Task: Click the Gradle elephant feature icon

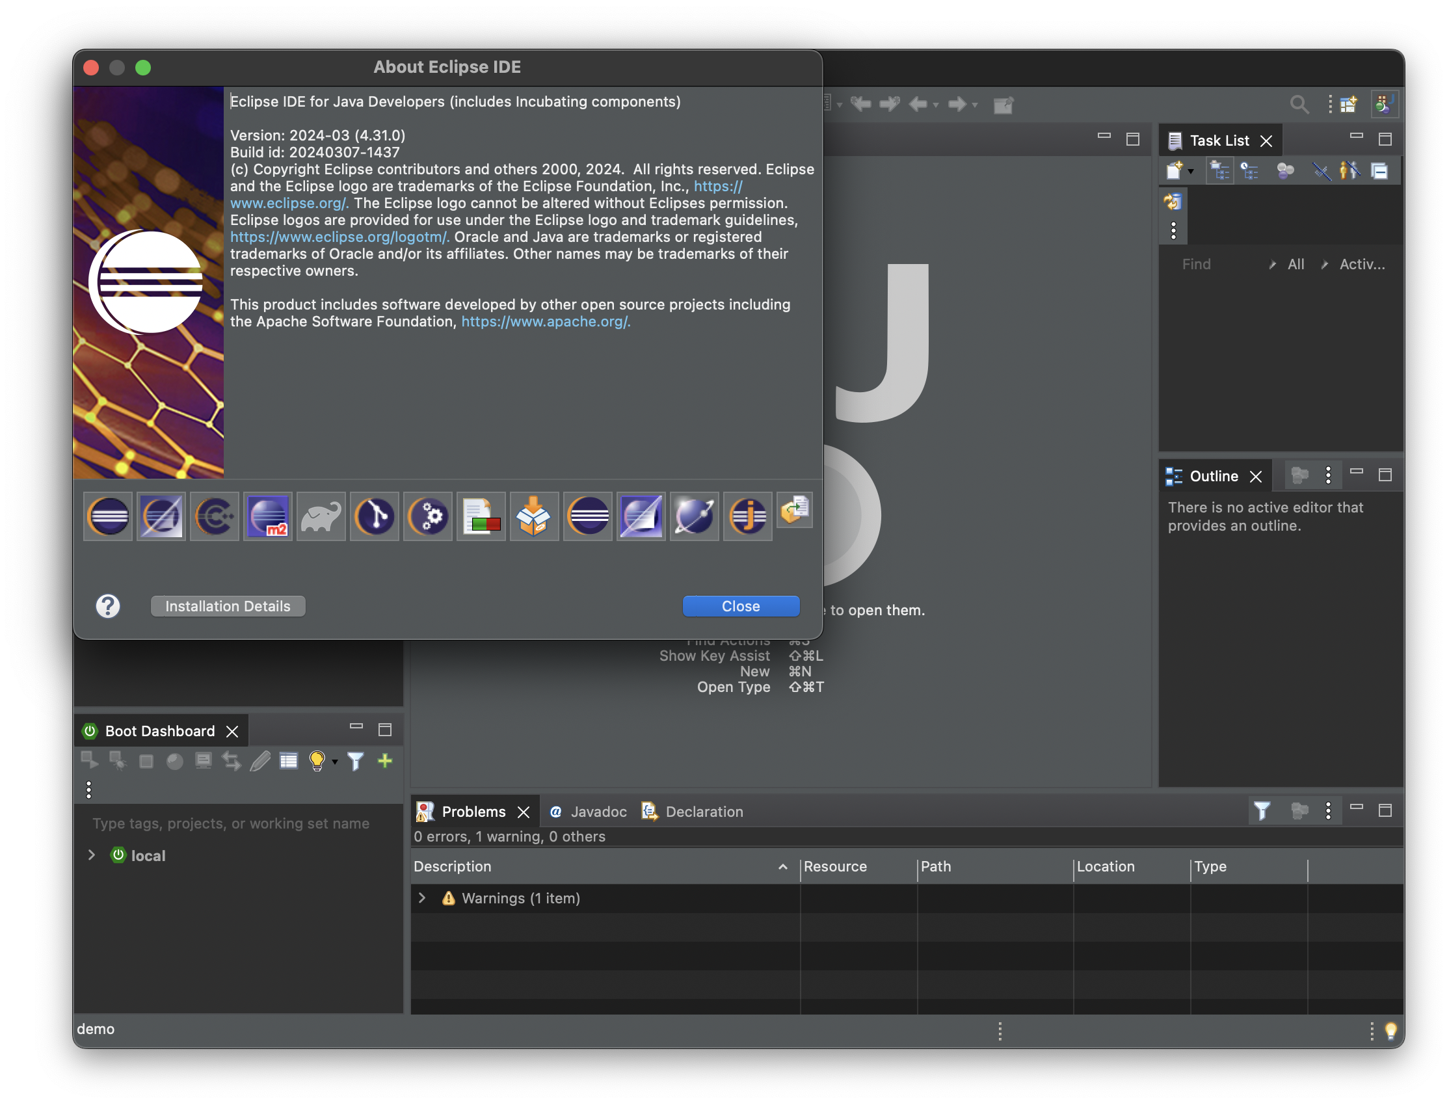Action: point(321,516)
